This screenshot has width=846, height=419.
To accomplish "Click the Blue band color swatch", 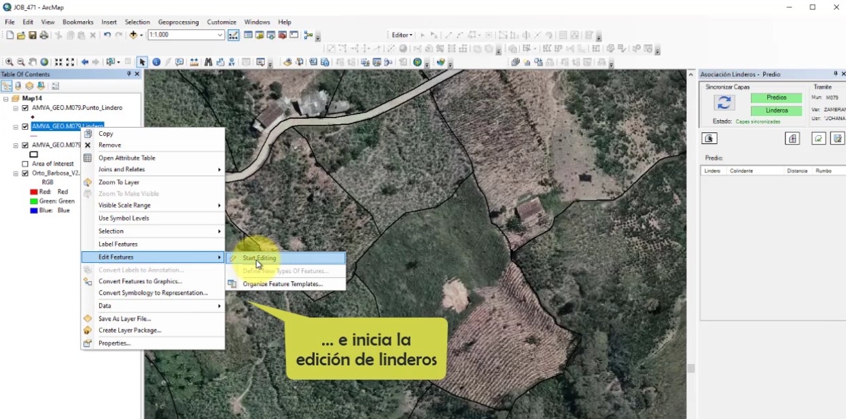I will [x=33, y=211].
